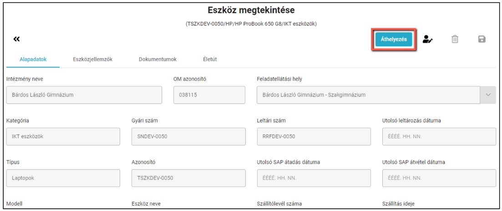Click the OM azonosító field

tap(209, 95)
